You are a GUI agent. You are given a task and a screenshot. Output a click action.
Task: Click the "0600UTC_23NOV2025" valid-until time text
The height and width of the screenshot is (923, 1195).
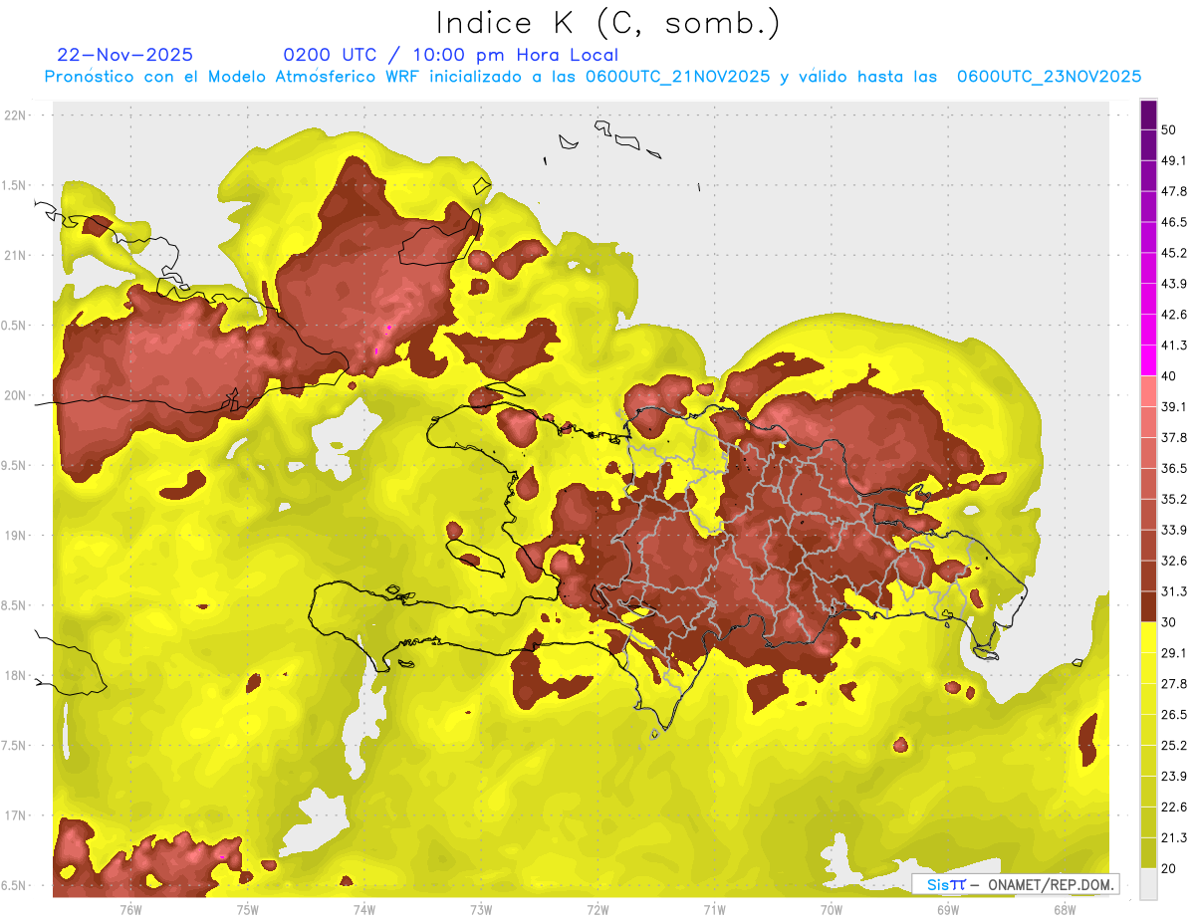(x=1049, y=77)
